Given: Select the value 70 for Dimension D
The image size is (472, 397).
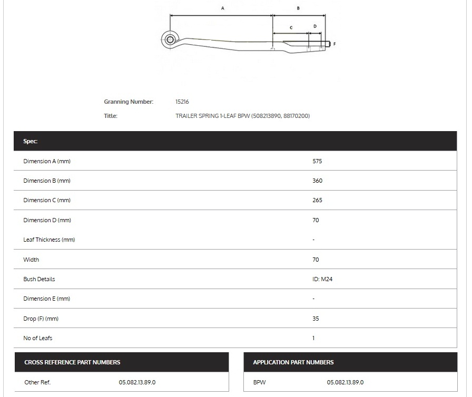Looking at the screenshot, I should (x=316, y=220).
